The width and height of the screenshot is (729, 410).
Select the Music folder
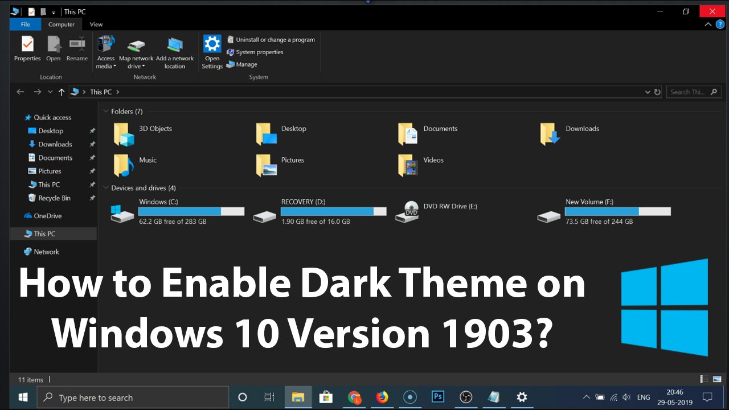tap(134, 165)
